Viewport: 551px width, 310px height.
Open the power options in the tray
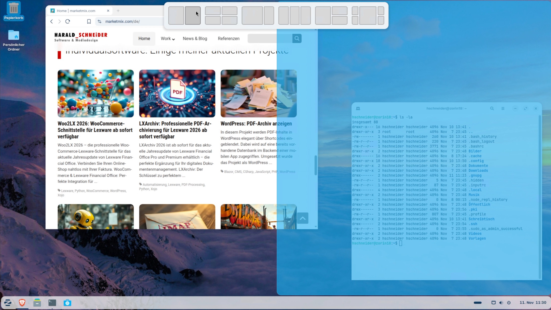tap(509, 303)
